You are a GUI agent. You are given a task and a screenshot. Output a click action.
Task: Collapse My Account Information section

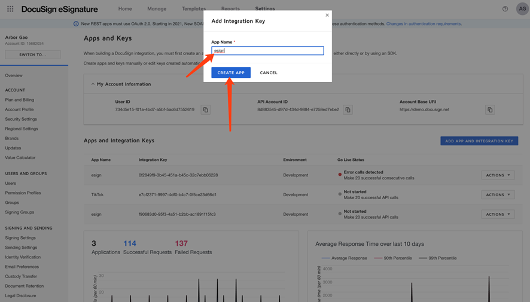pyautogui.click(x=93, y=84)
